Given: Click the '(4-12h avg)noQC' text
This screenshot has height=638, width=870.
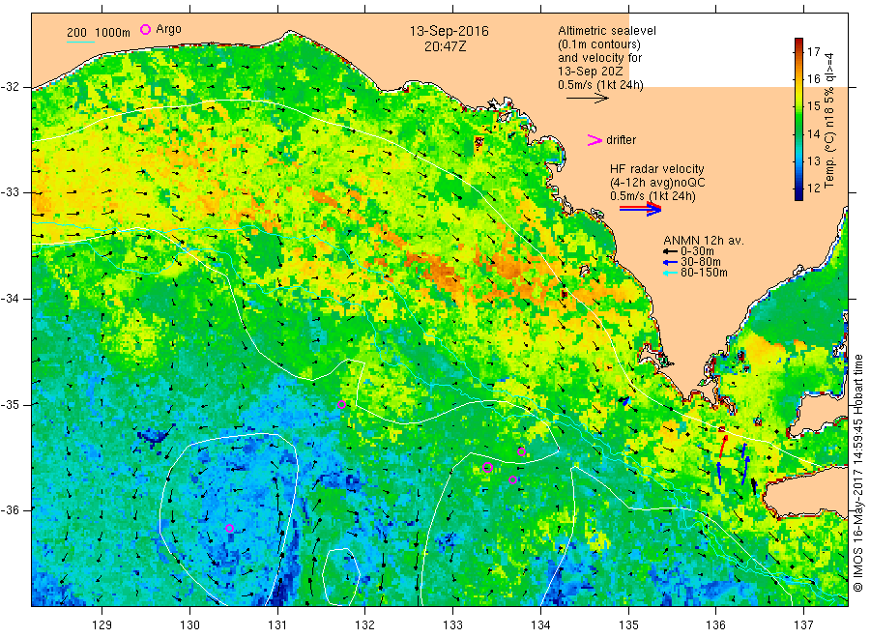Looking at the screenshot, I should (x=657, y=183).
